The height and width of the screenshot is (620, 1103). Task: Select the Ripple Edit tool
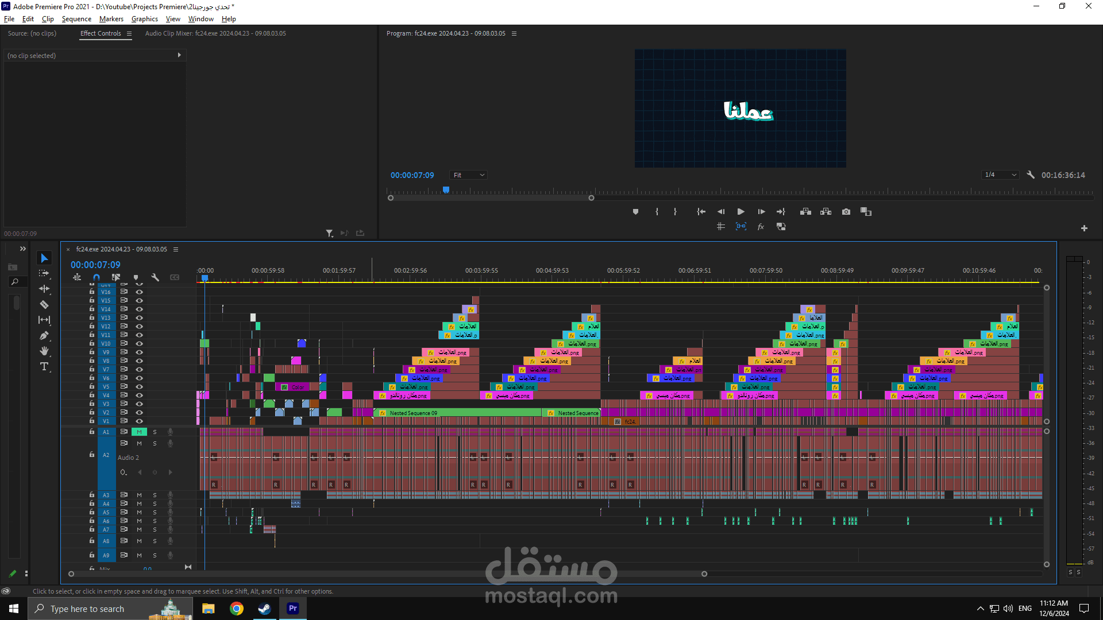click(44, 289)
